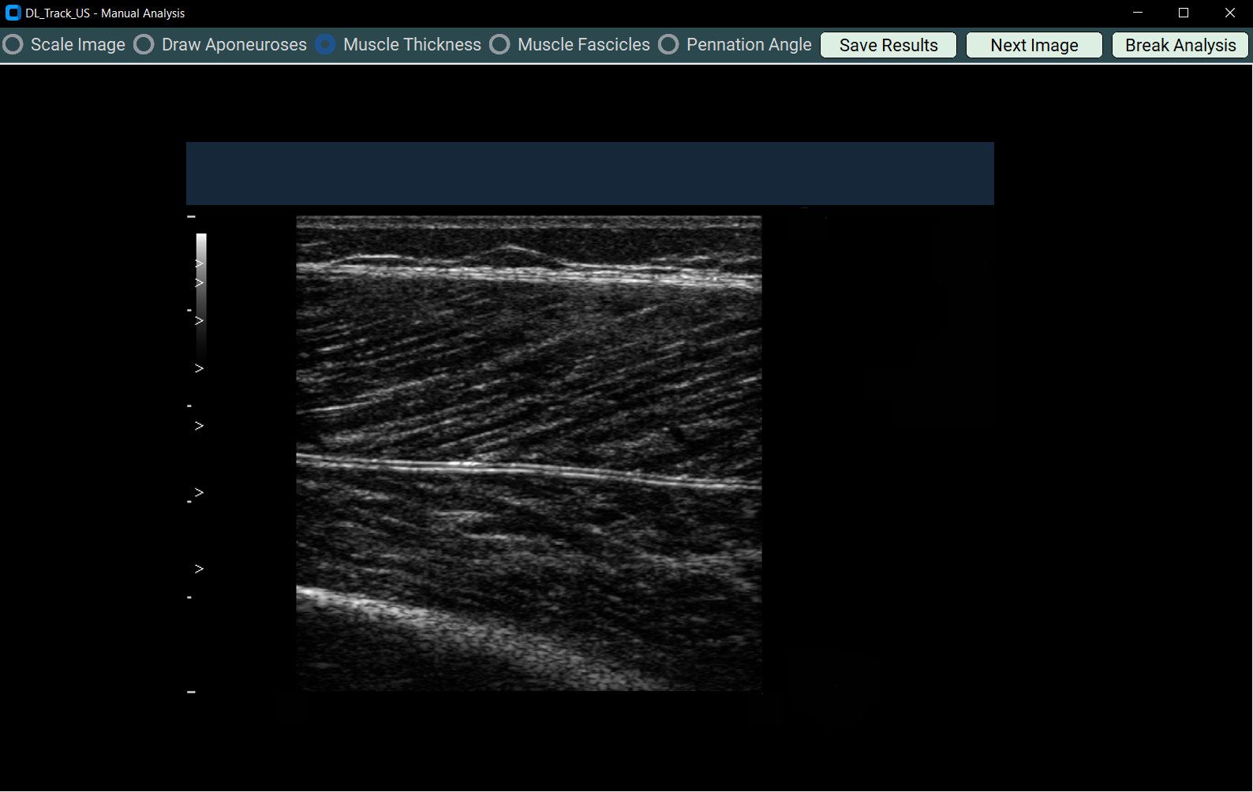1253x792 pixels.
Task: Click the dark blue banner above the ultrasound
Action: [x=589, y=174]
